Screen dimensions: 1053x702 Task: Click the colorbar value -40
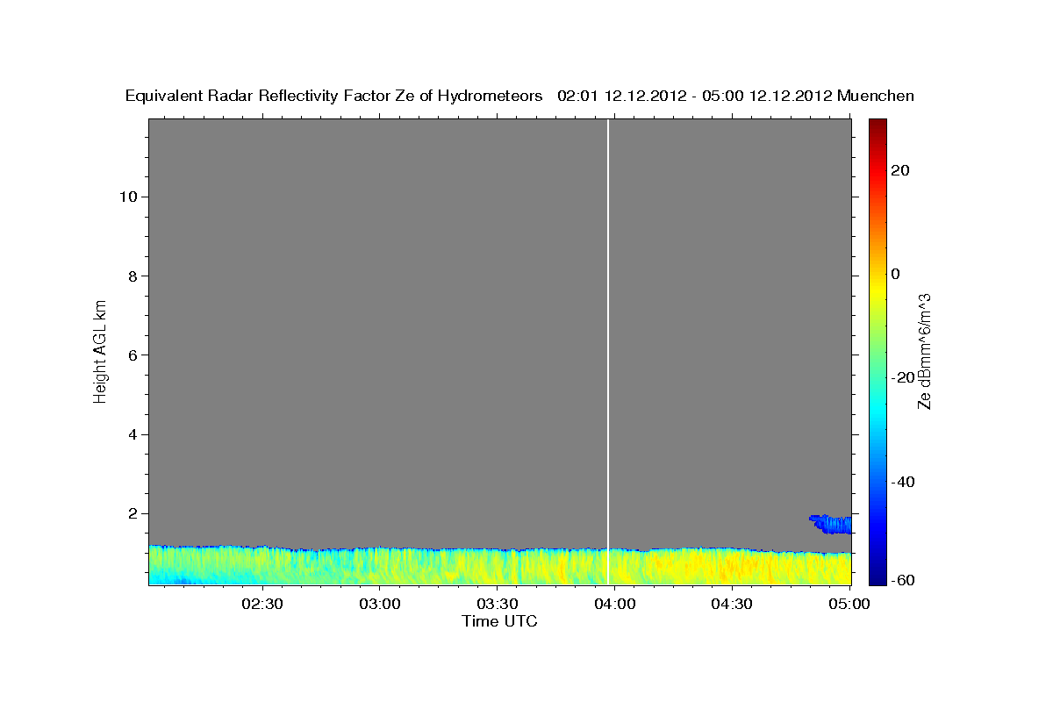(902, 482)
